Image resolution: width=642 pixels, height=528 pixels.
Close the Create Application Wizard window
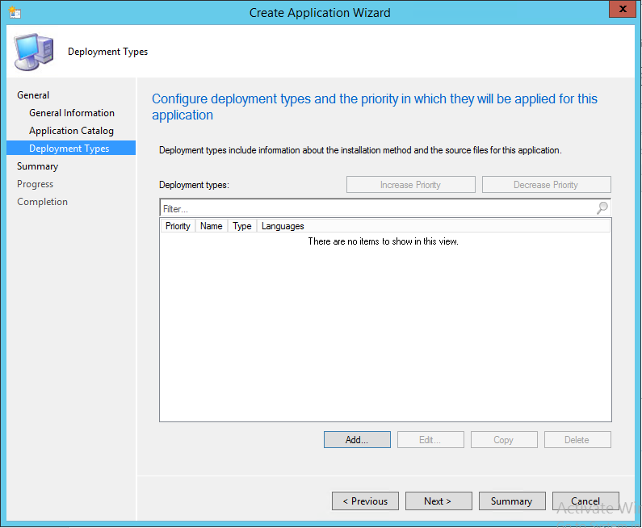[x=619, y=10]
